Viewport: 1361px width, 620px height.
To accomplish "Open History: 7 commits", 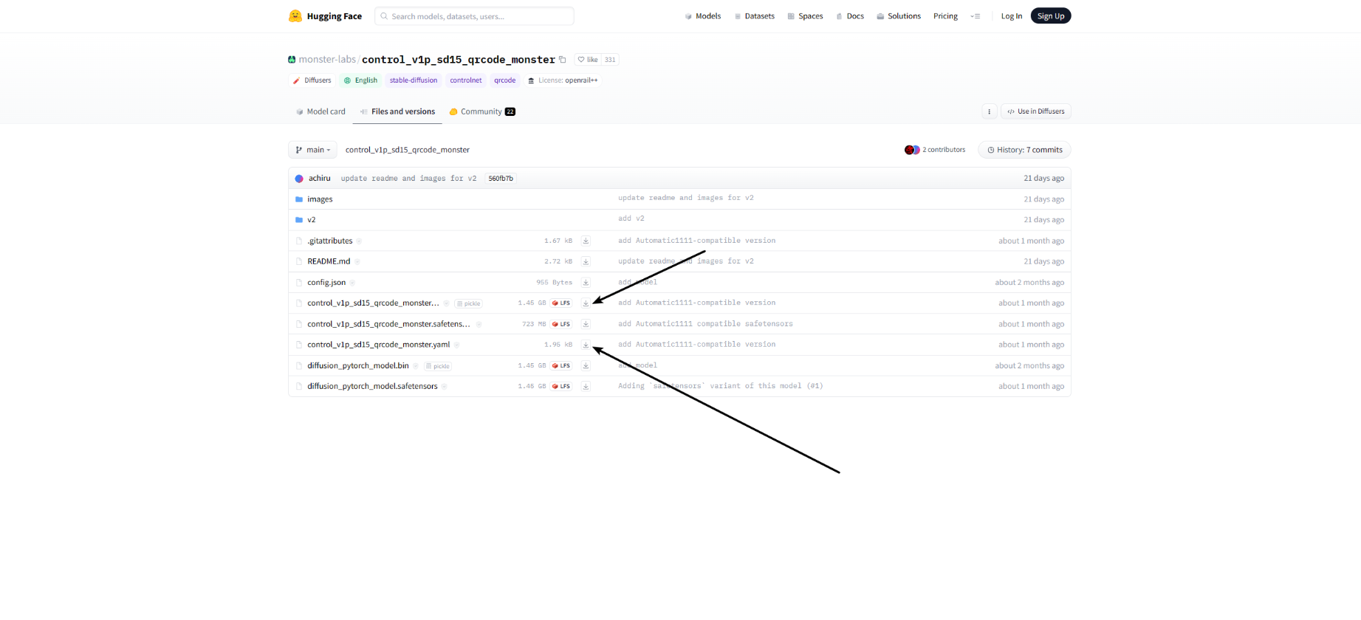I will click(x=1024, y=150).
